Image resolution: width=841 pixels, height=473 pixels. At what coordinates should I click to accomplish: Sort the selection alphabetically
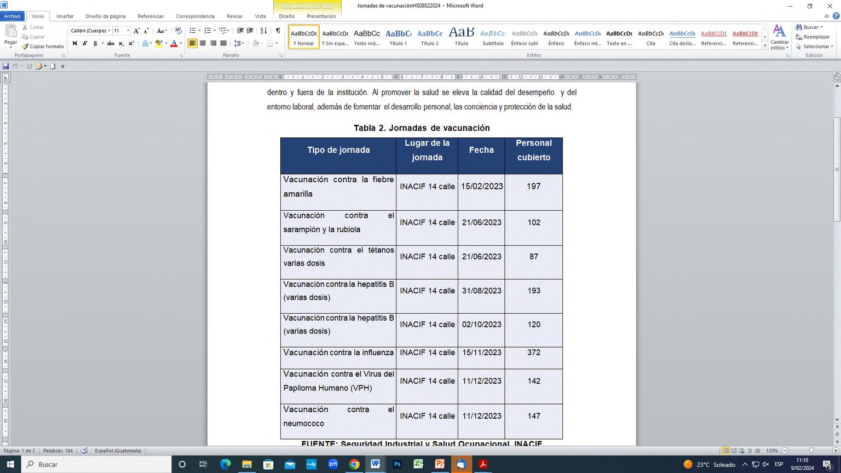(x=263, y=31)
